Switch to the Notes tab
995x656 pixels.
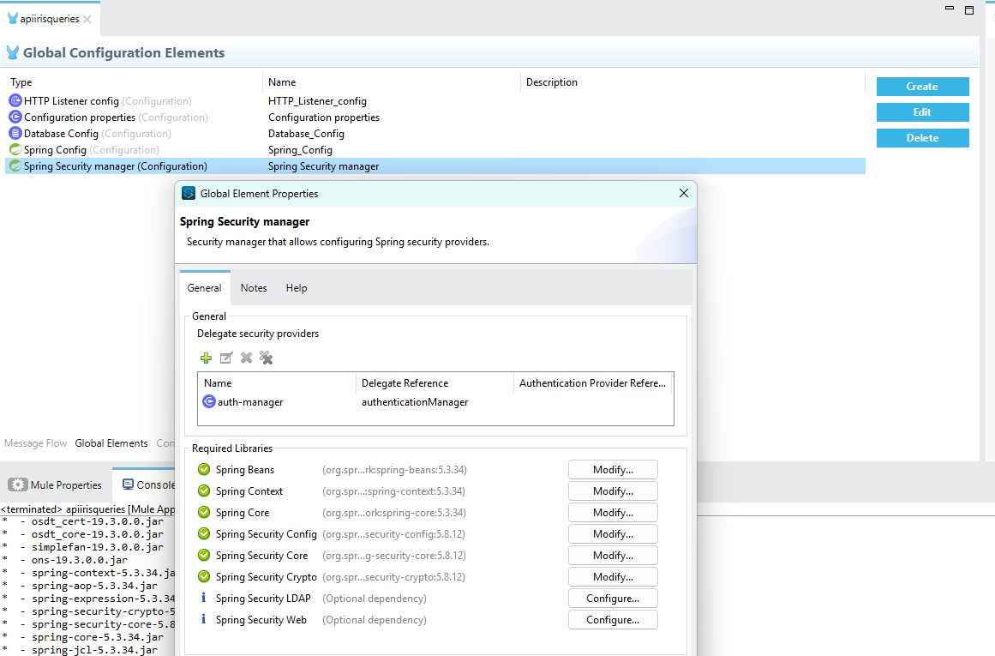pos(254,288)
